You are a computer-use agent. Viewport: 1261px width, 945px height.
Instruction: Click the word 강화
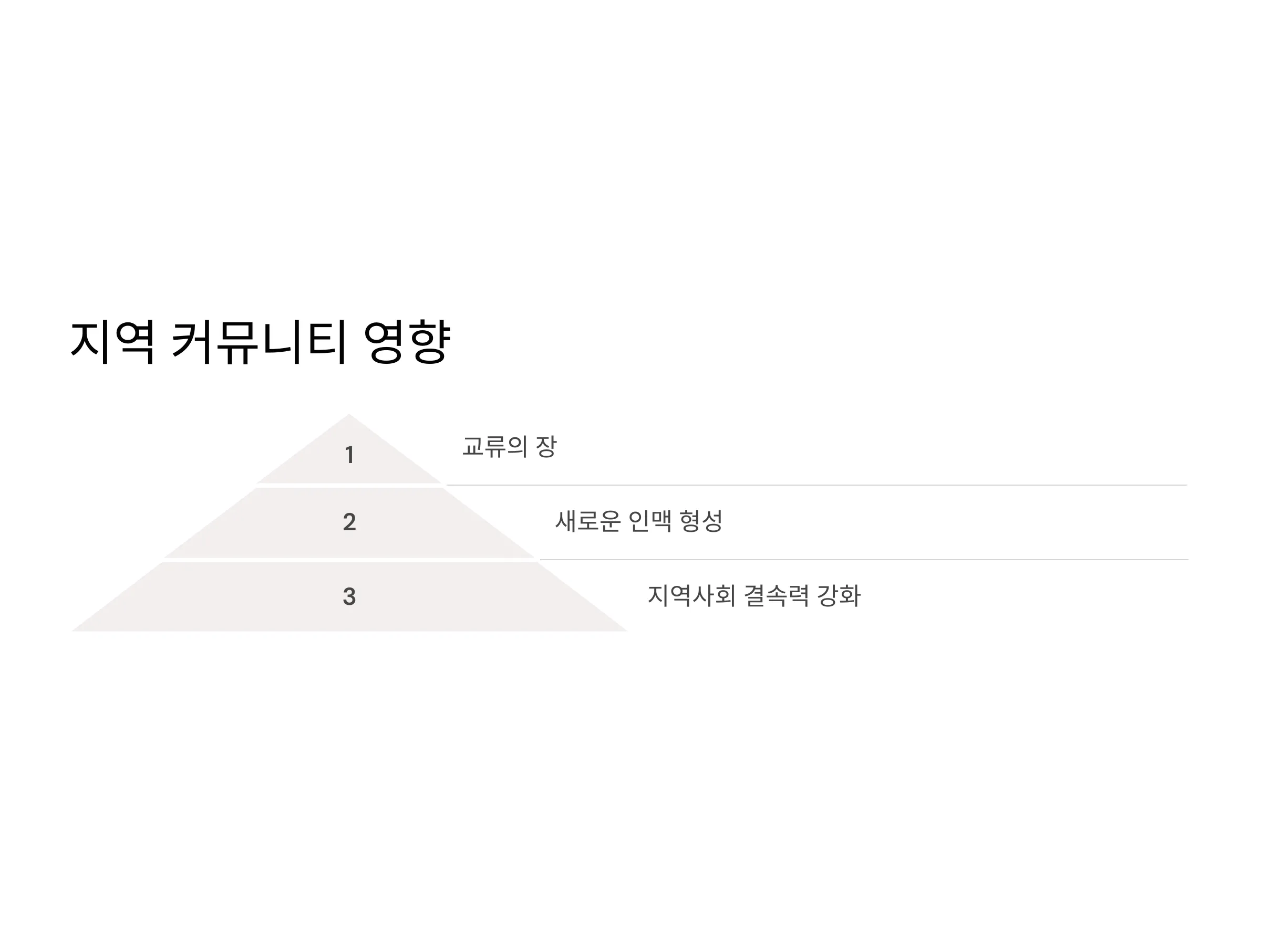[x=839, y=596]
